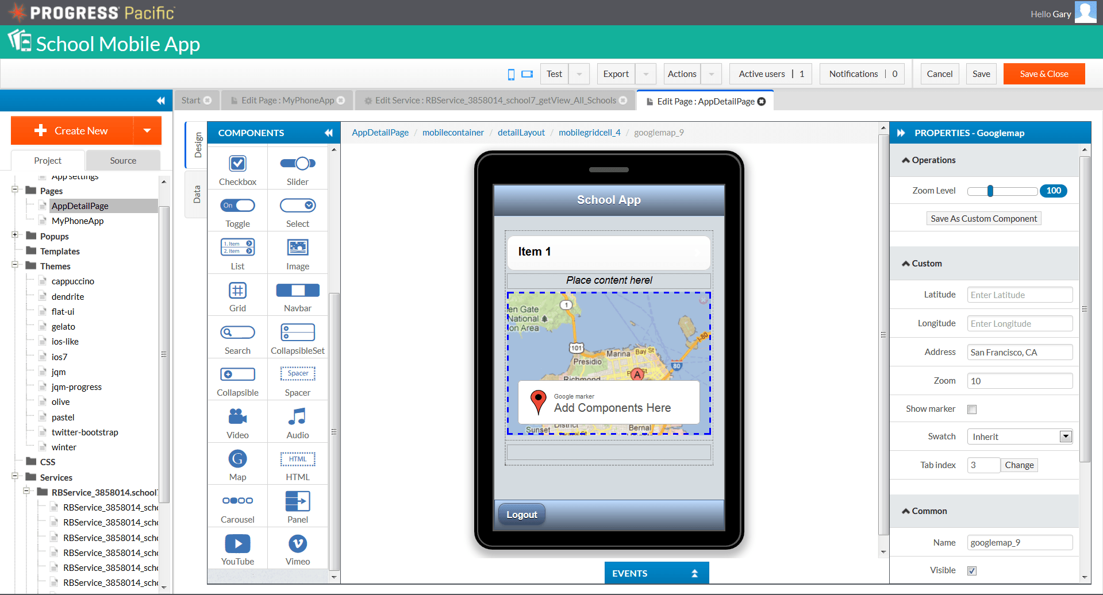The height and width of the screenshot is (595, 1103).
Task: Uncheck the Visible checkbox
Action: pyautogui.click(x=972, y=571)
